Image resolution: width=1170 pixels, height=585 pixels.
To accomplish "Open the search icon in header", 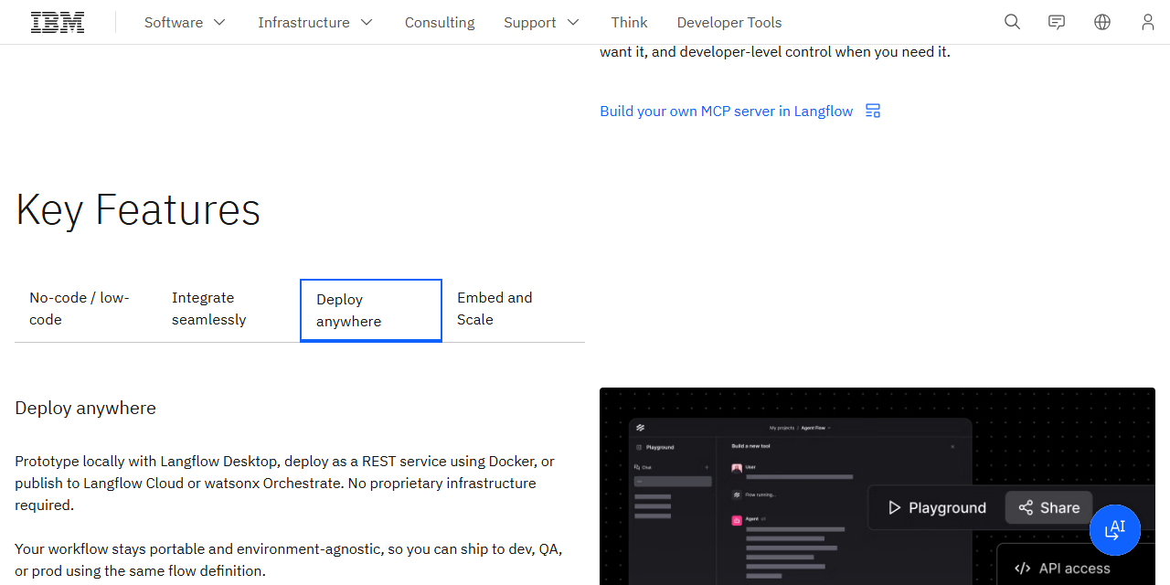I will click(1012, 22).
